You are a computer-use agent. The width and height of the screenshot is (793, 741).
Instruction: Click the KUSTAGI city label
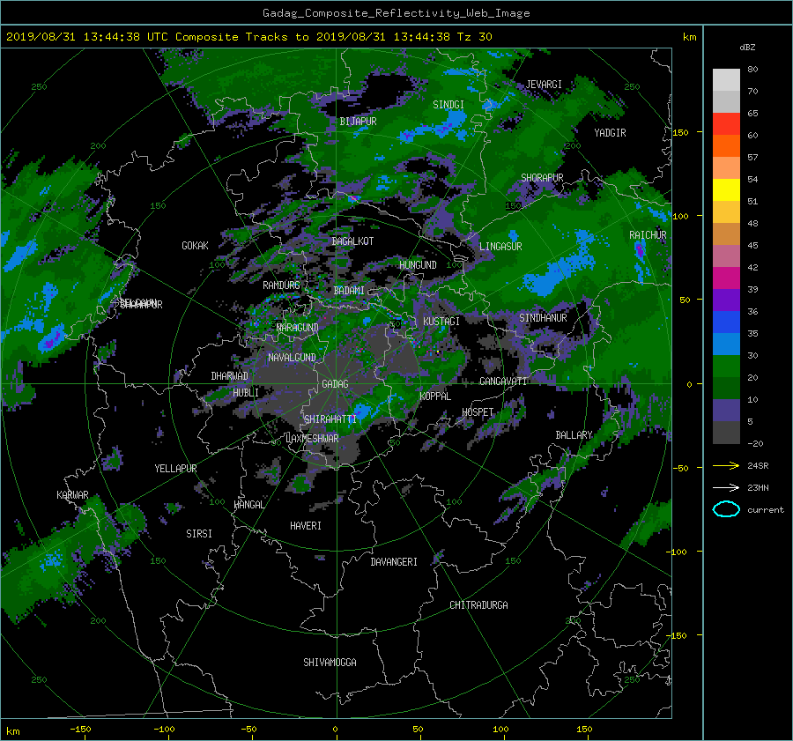pos(441,322)
